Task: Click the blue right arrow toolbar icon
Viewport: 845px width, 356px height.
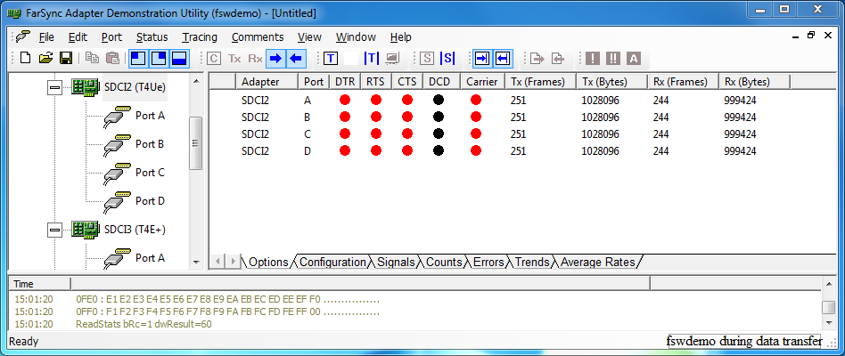Action: click(276, 59)
